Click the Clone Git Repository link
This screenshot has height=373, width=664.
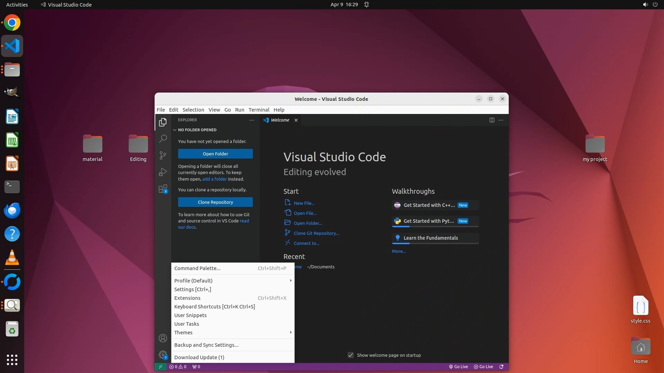[x=316, y=233]
